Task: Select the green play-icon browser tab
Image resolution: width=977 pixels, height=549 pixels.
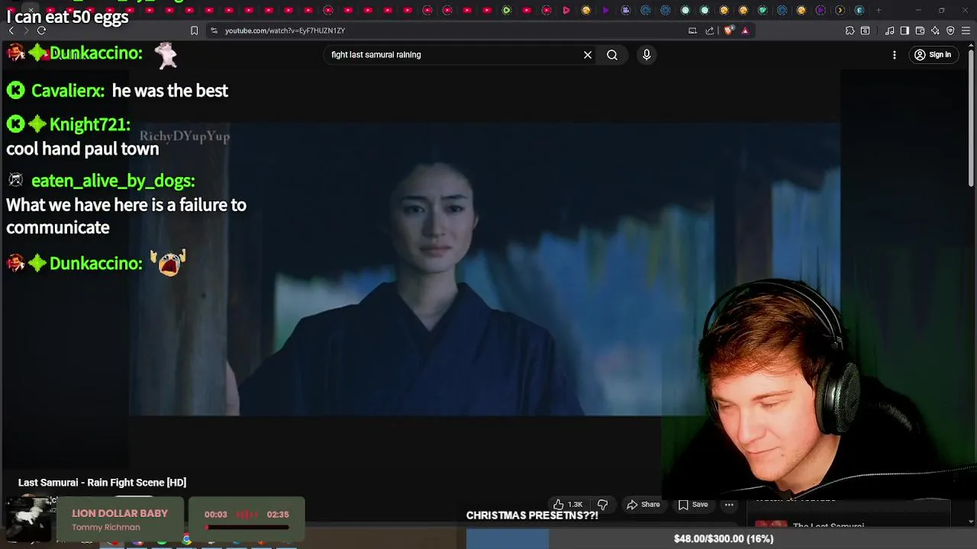Action: click(507, 10)
